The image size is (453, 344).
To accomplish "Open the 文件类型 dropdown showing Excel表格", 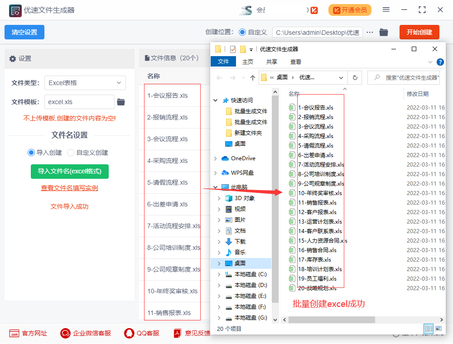I will [85, 83].
